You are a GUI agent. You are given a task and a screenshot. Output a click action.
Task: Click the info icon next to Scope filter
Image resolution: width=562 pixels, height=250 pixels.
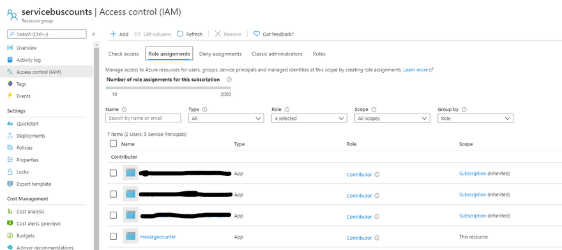pyautogui.click(x=374, y=110)
